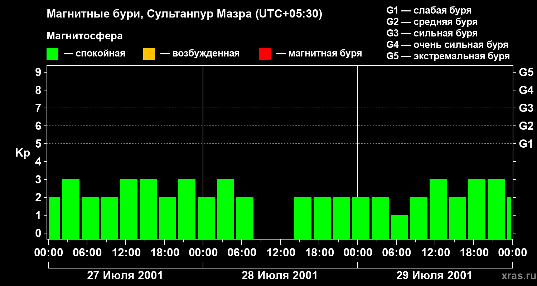The image size is (537, 286).
Task: Click the green 'спокойная' legend swatch
Action: pyautogui.click(x=53, y=54)
